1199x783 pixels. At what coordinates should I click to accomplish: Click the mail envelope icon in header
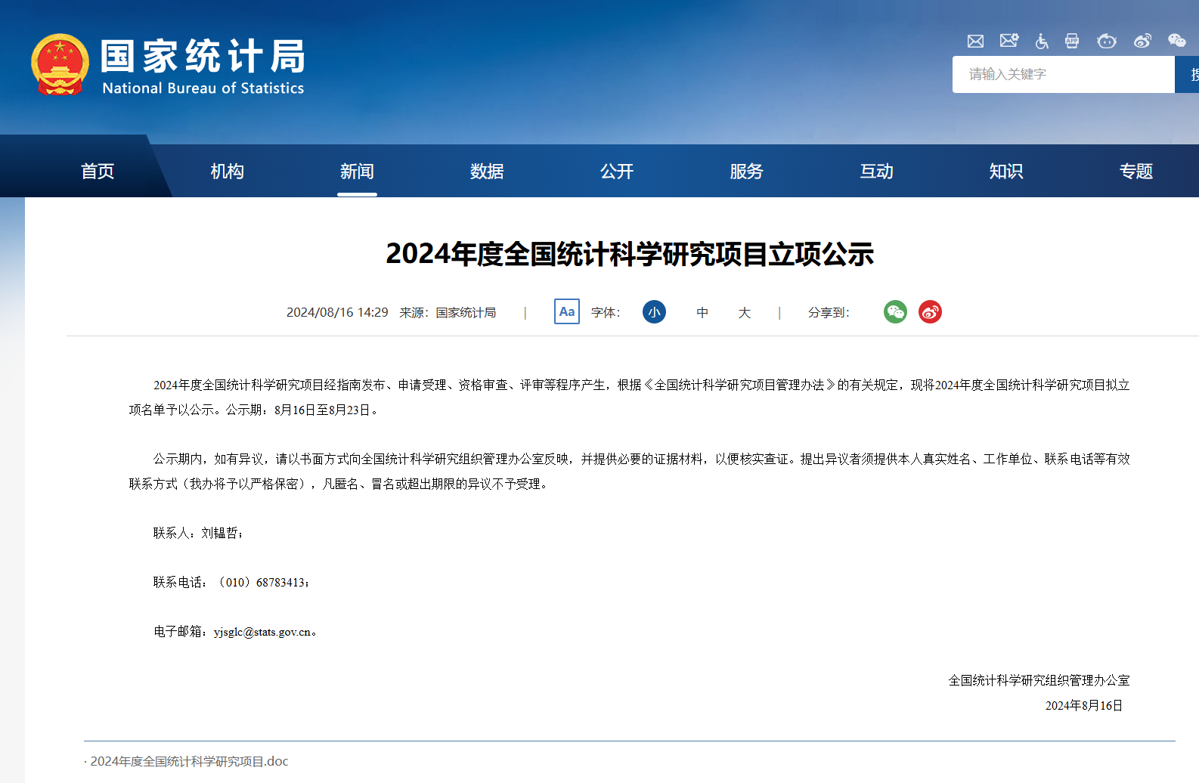[975, 41]
